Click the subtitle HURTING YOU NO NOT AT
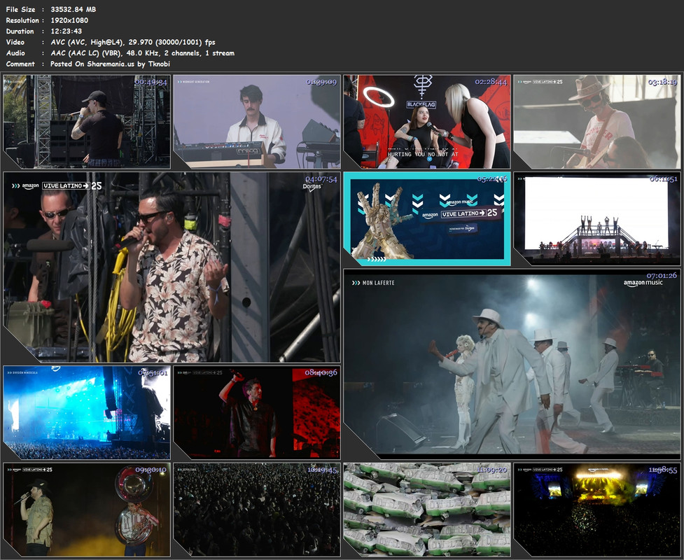The width and height of the screenshot is (684, 560). (423, 155)
